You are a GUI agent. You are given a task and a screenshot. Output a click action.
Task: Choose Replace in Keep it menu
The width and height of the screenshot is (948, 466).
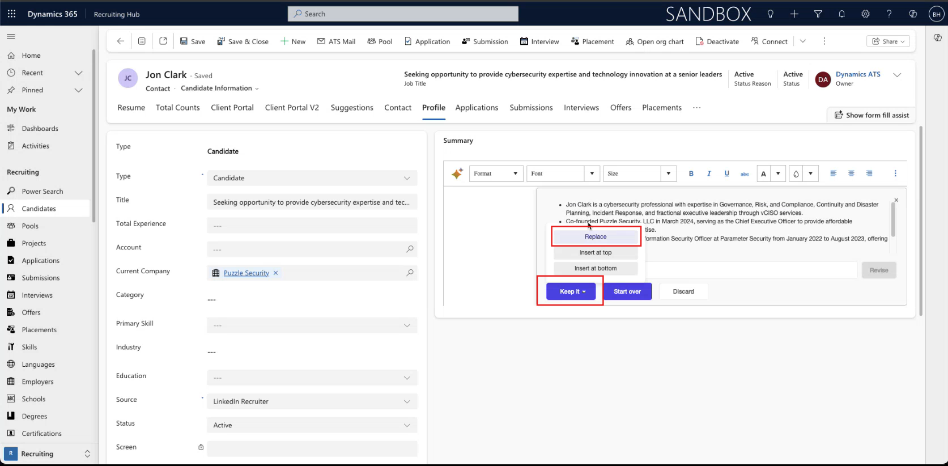(596, 236)
